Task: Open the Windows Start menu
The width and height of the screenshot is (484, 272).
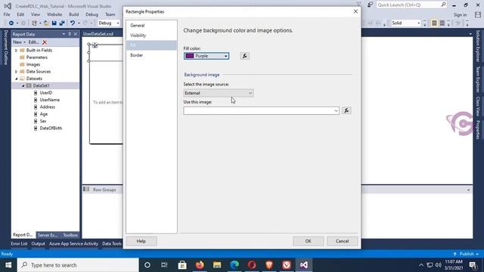Action: (x=8, y=265)
